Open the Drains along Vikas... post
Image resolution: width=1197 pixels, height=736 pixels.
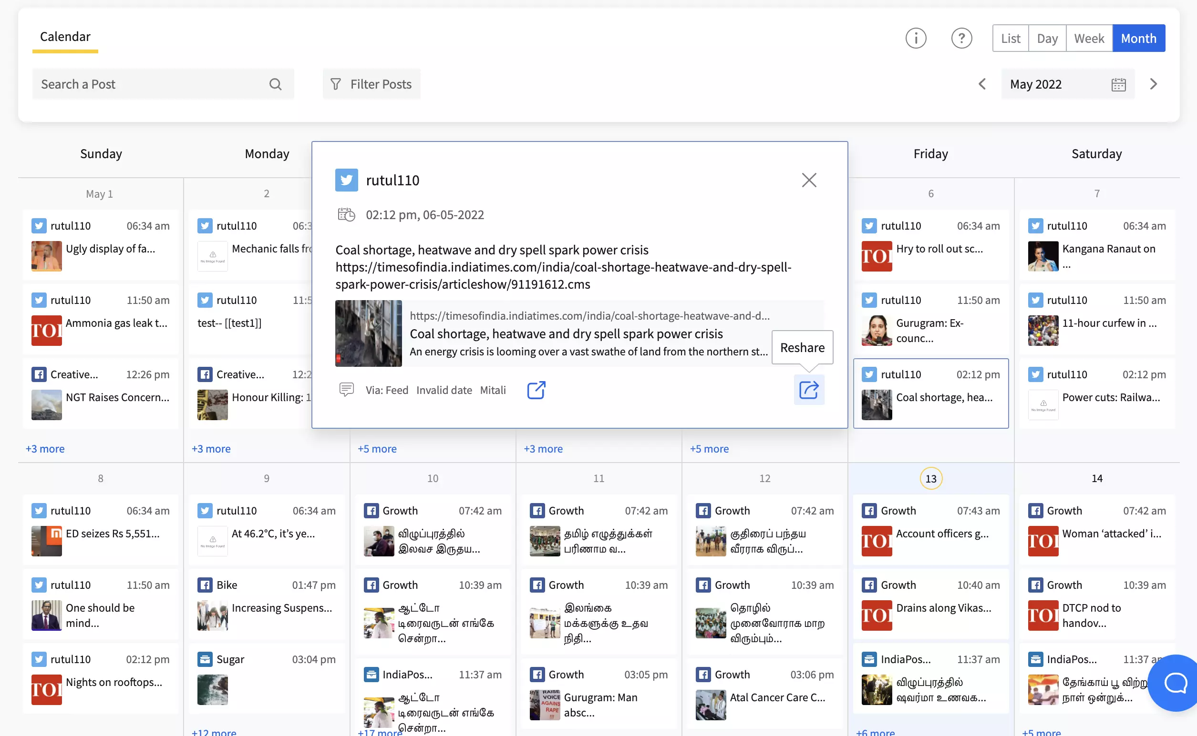point(930,604)
